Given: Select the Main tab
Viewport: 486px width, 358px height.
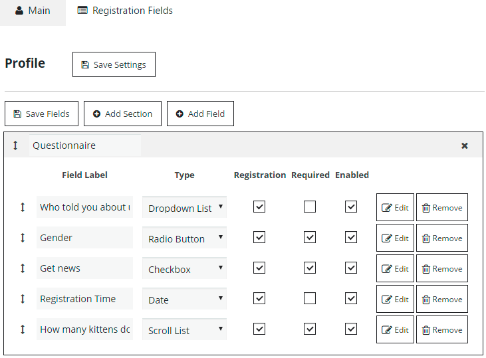Looking at the screenshot, I should click(33, 11).
